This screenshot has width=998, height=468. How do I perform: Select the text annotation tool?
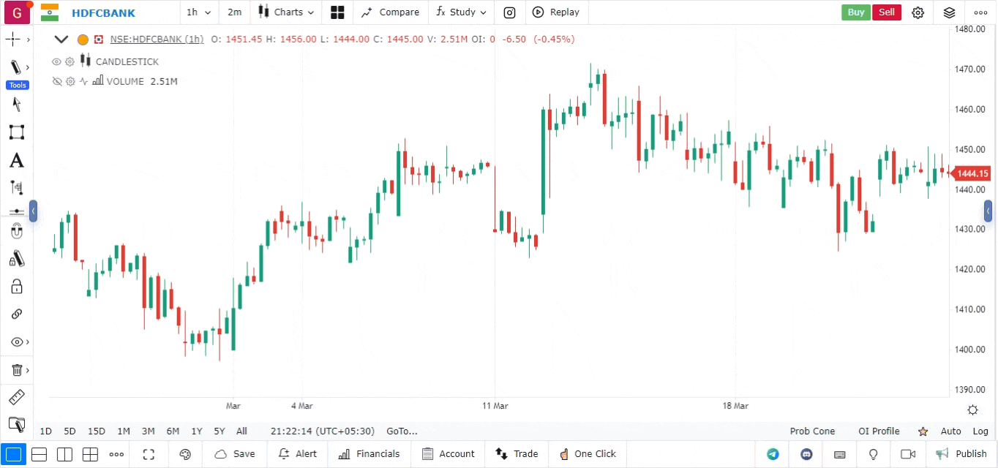pyautogui.click(x=16, y=160)
